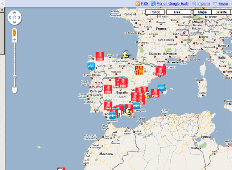232x170 pixels.
Task: Click the Nantes city label
Action: 136,20
